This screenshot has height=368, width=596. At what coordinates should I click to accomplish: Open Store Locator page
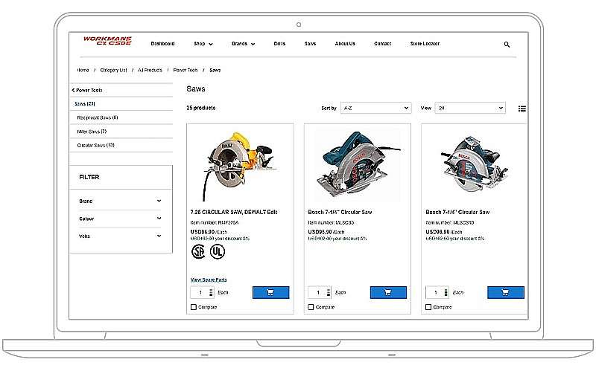coord(425,44)
